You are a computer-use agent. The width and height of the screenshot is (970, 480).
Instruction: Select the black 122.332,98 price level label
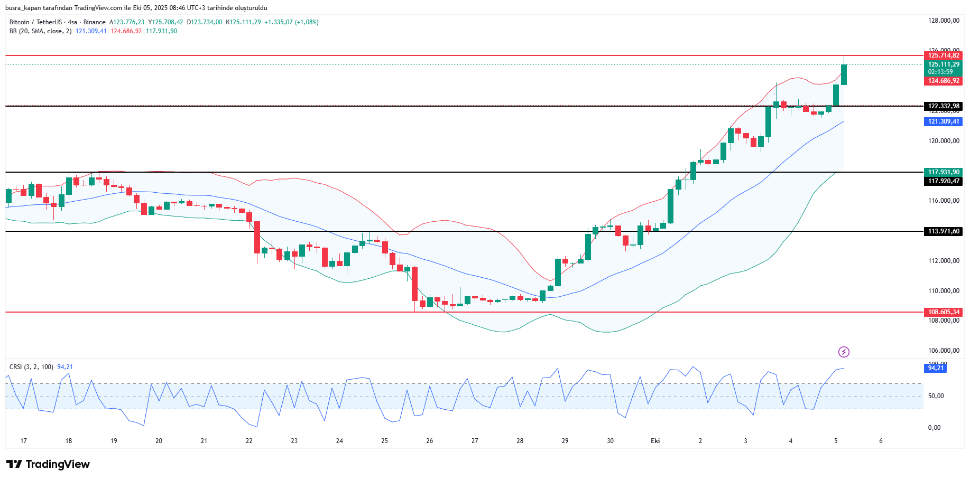(943, 106)
